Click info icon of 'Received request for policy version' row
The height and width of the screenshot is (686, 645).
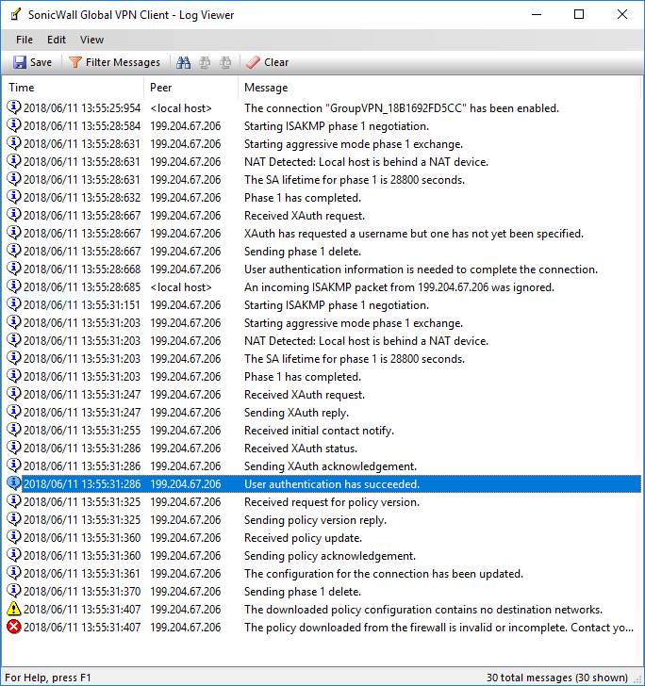pyautogui.click(x=13, y=501)
